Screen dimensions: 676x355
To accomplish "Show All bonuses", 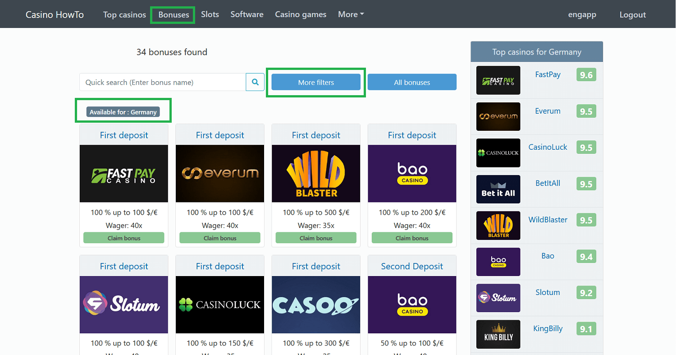I will tap(412, 82).
